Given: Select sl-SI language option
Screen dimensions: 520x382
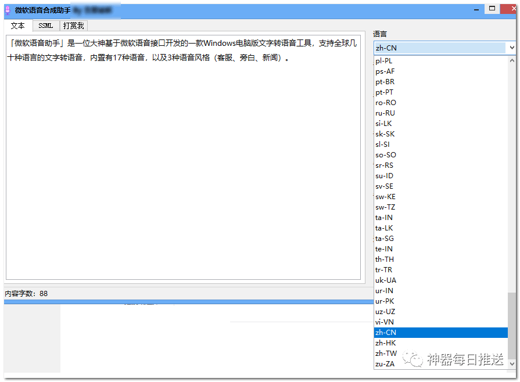Looking at the screenshot, I should coord(441,144).
